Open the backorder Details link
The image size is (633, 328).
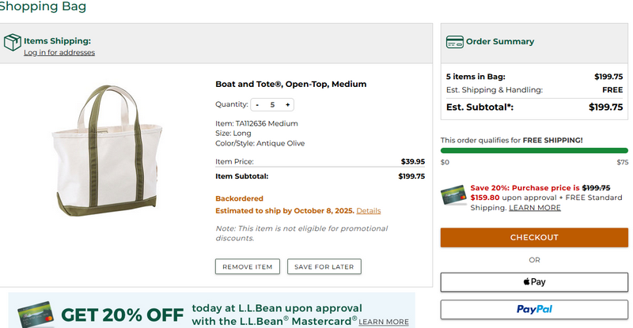pos(368,211)
